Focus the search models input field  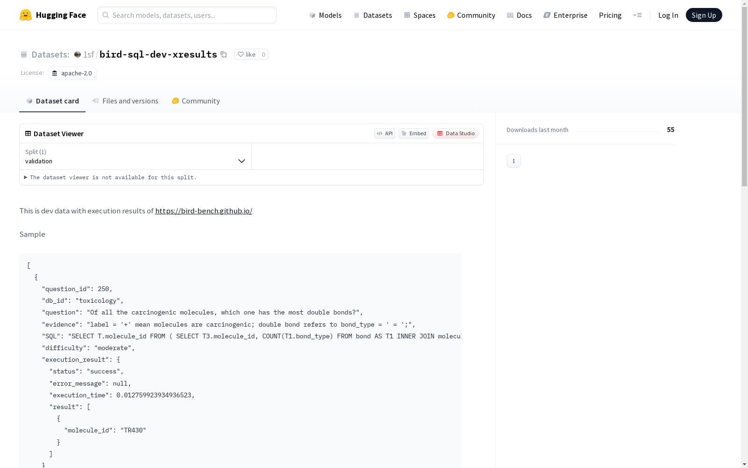tap(187, 15)
